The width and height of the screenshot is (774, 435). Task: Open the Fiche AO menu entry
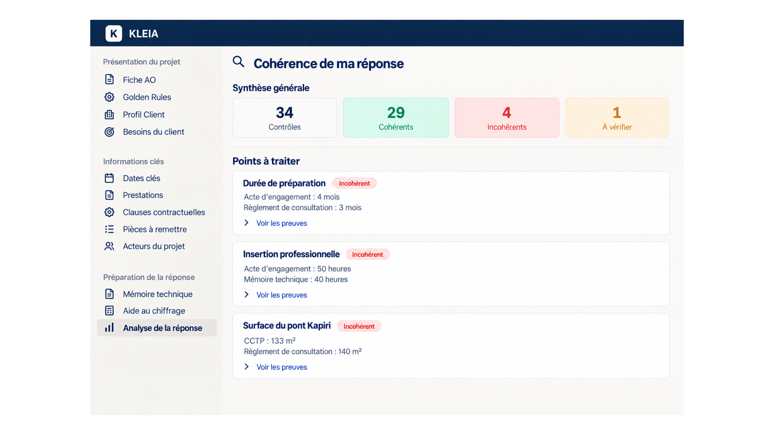point(139,80)
